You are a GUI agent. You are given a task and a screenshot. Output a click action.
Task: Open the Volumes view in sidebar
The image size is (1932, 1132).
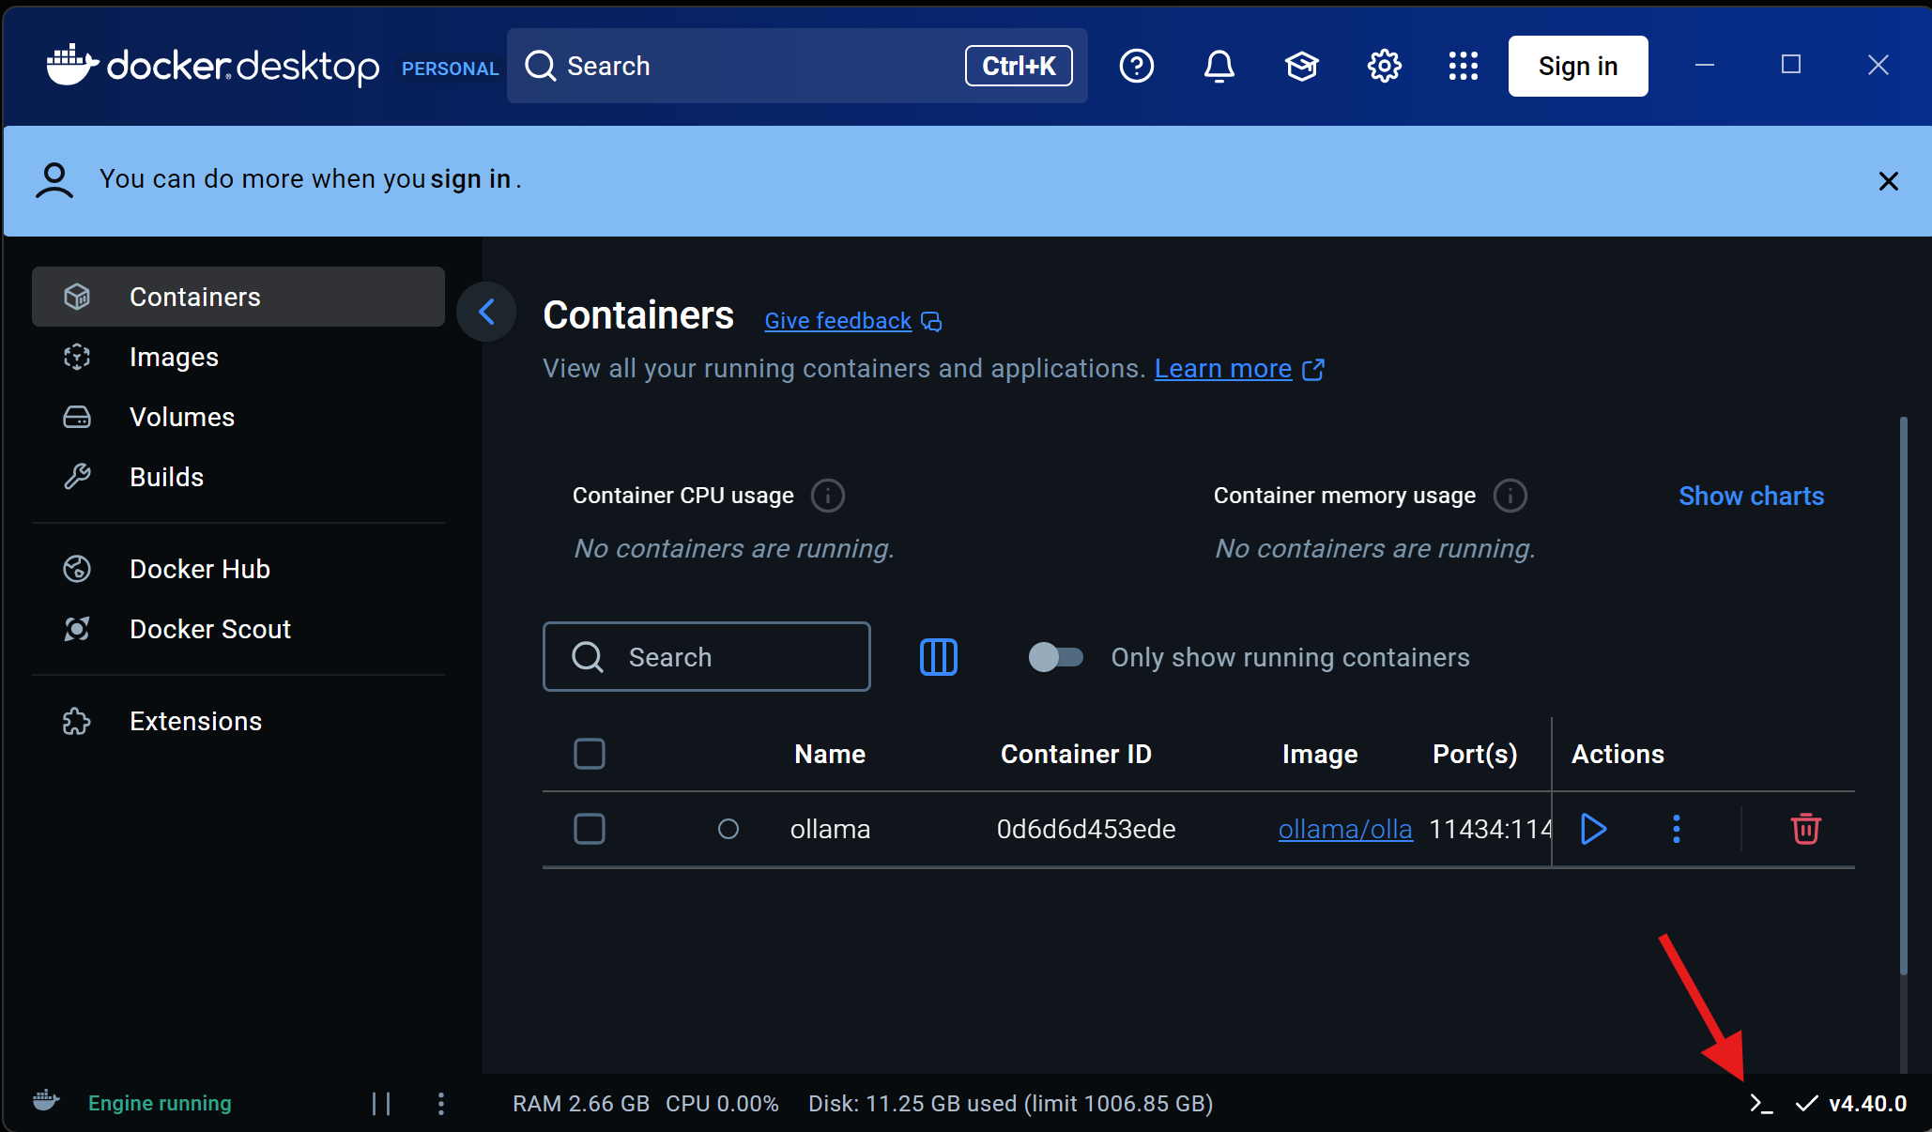click(x=238, y=417)
